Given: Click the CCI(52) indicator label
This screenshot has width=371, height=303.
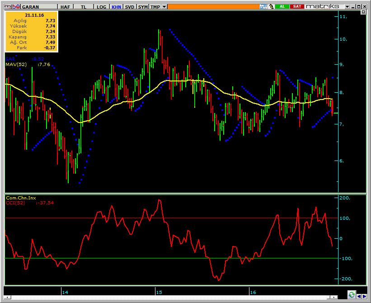Looking at the screenshot, I should click(x=15, y=203).
